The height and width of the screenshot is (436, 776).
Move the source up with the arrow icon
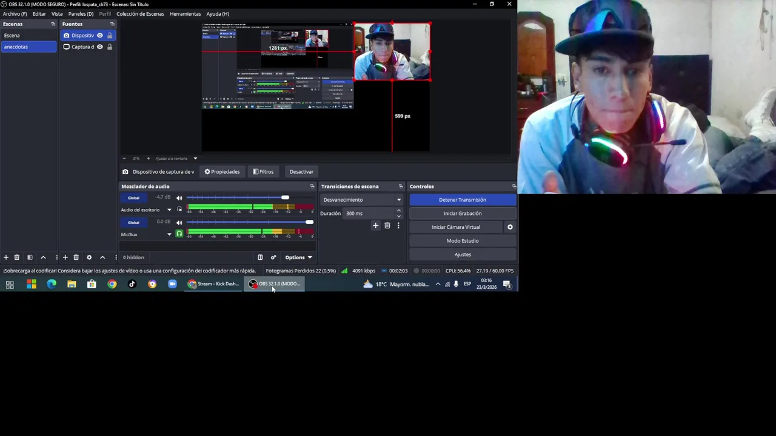pyautogui.click(x=102, y=257)
